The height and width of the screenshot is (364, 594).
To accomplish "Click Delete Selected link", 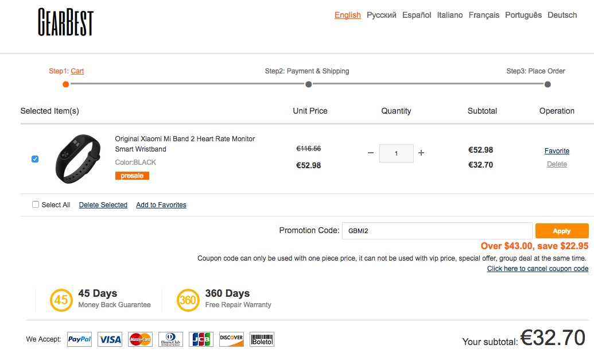I will 103,205.
